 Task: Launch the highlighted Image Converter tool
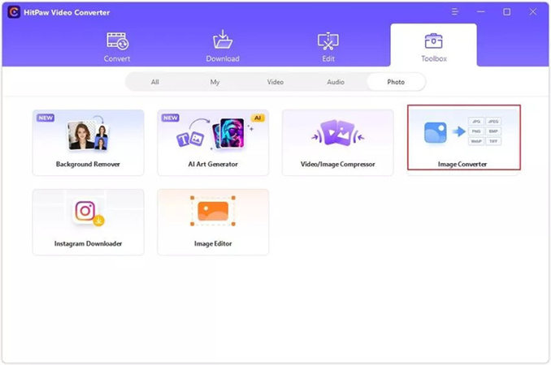[x=464, y=137]
